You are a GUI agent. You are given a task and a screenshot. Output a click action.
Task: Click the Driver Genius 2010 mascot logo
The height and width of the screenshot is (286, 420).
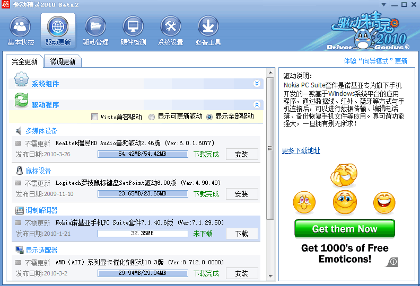tap(370, 32)
